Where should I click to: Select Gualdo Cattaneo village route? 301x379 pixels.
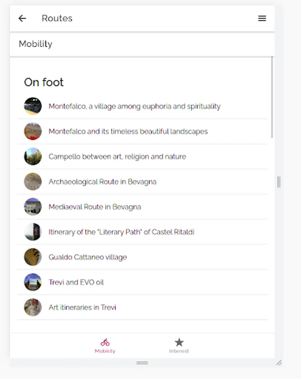pyautogui.click(x=88, y=257)
